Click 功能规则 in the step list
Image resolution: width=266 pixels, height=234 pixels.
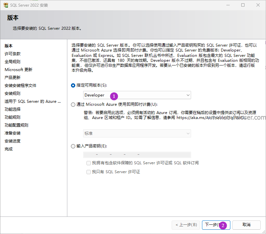click(13, 117)
